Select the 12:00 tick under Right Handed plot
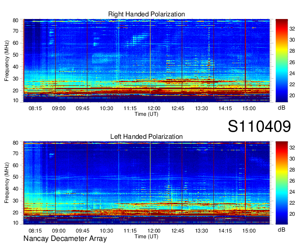The height and width of the screenshot is (244, 300). (154, 108)
